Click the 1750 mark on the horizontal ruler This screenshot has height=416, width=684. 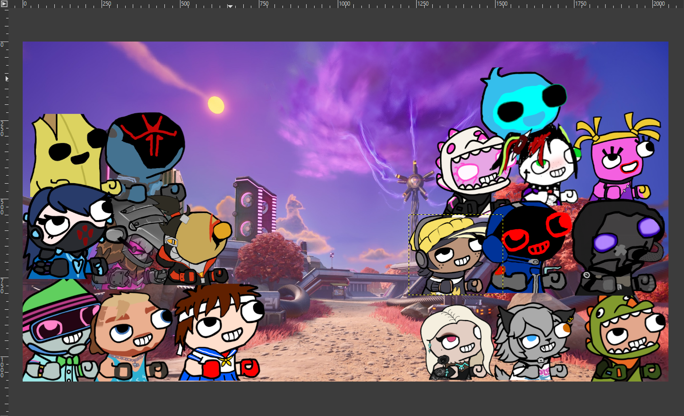click(581, 4)
